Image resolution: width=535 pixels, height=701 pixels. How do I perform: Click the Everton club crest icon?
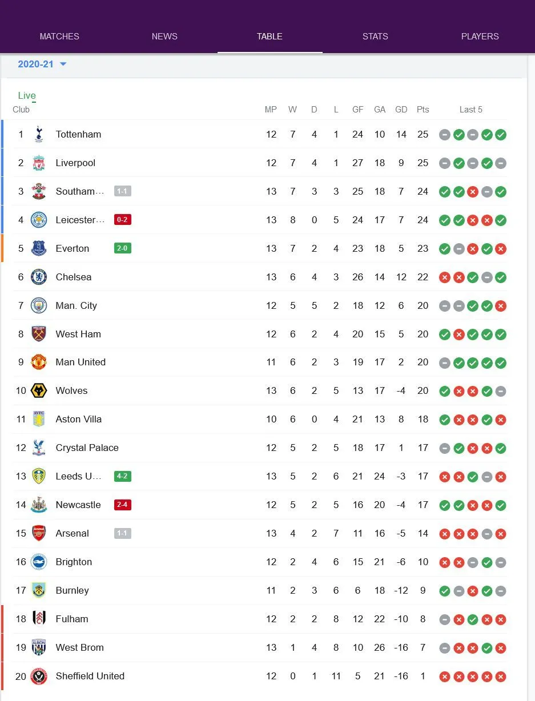click(39, 248)
